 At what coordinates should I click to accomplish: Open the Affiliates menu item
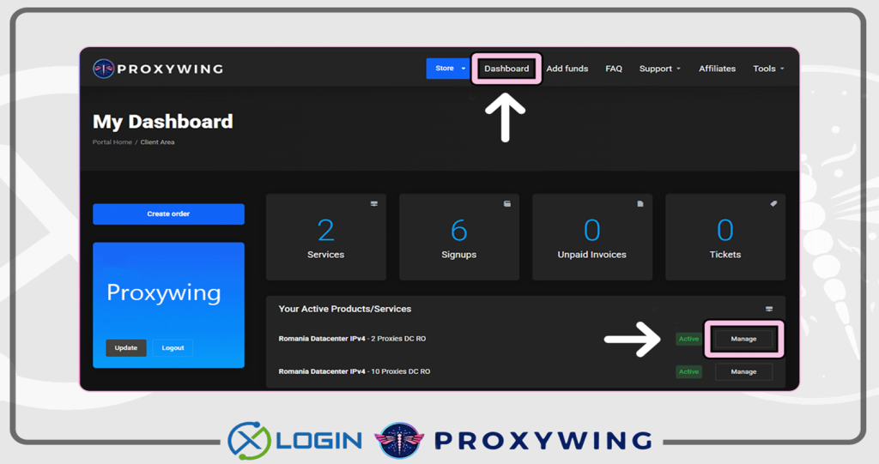click(x=717, y=69)
